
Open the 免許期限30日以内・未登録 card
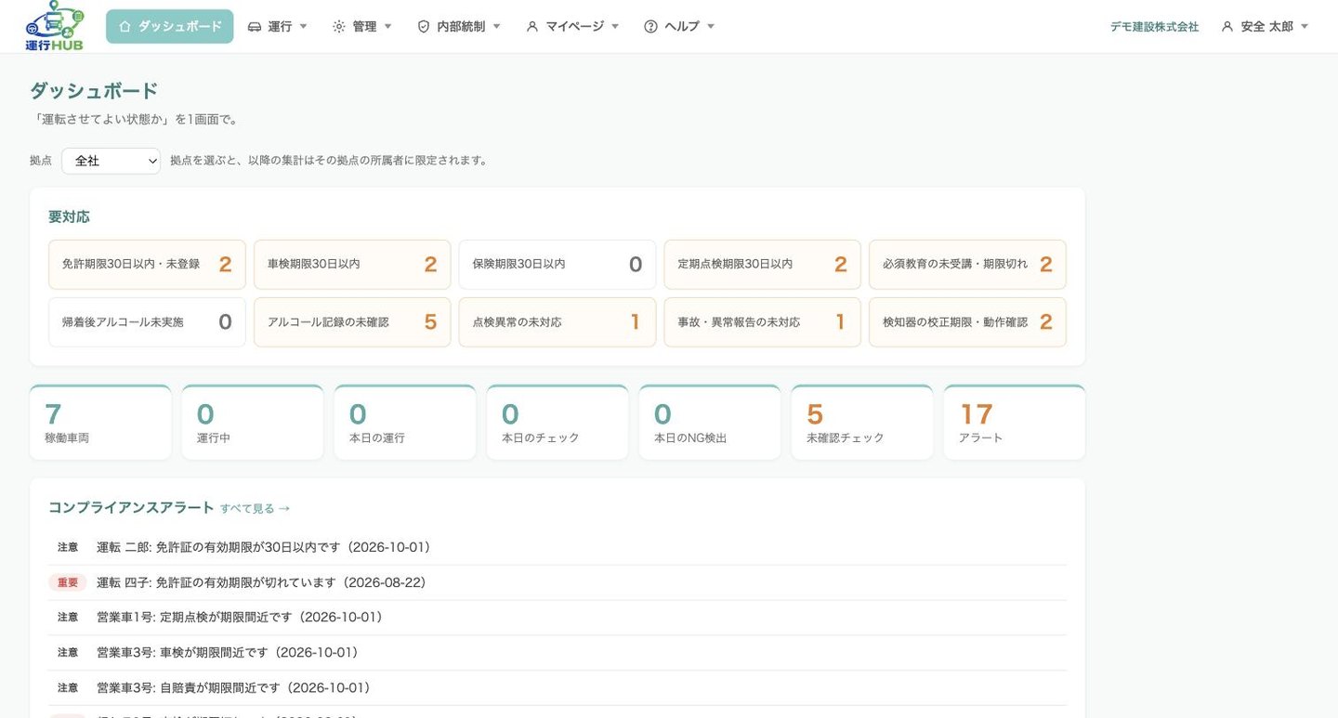[x=147, y=265]
